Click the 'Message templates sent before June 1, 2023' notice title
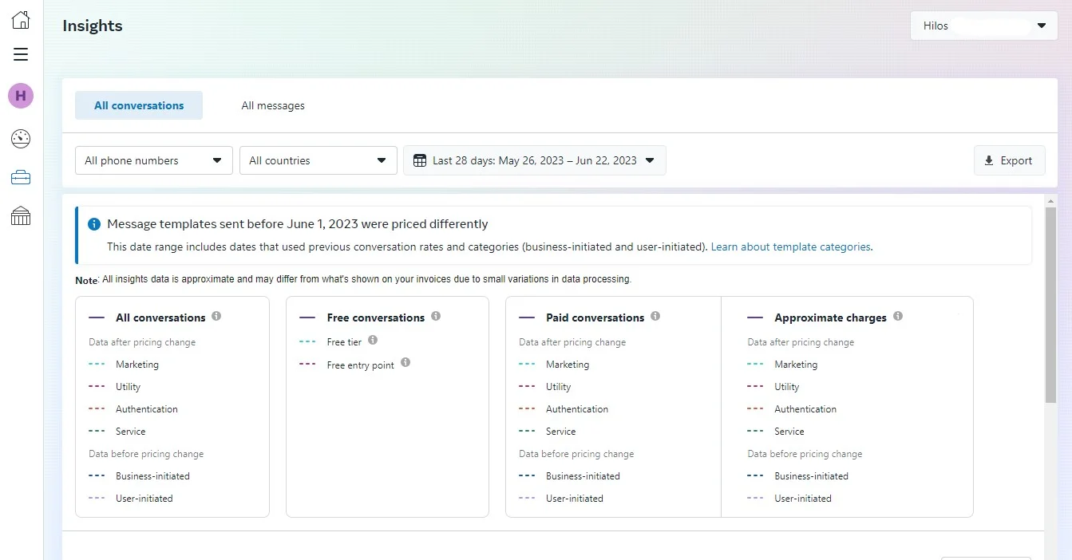 point(298,224)
